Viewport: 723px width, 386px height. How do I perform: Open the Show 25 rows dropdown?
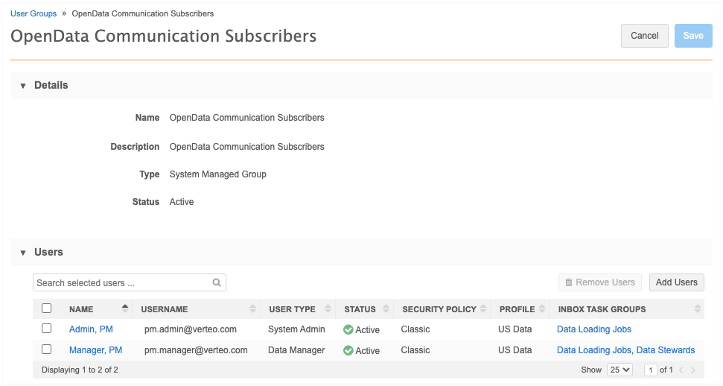point(620,370)
